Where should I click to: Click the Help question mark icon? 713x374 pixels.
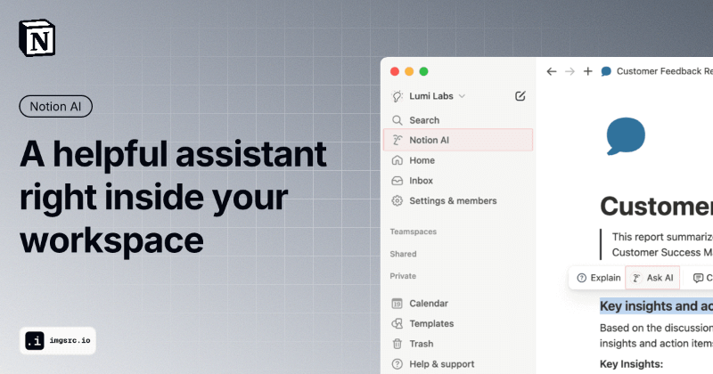point(397,364)
